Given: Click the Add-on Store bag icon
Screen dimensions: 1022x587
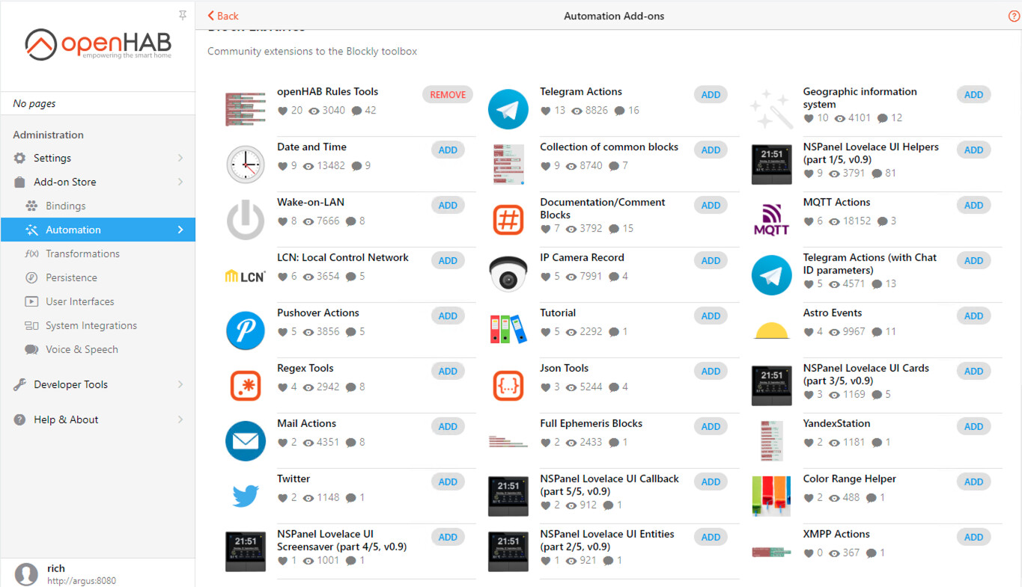Looking at the screenshot, I should [20, 182].
